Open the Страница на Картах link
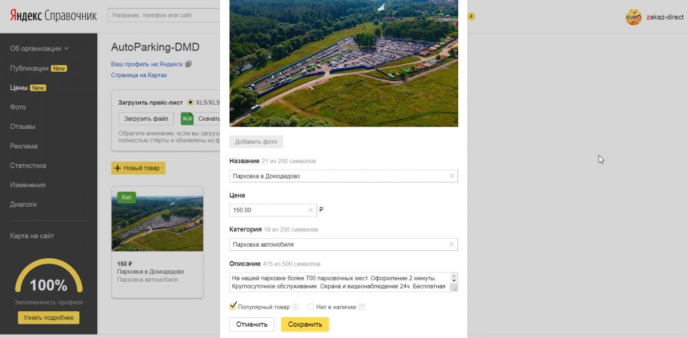The height and width of the screenshot is (338, 687). coord(139,76)
